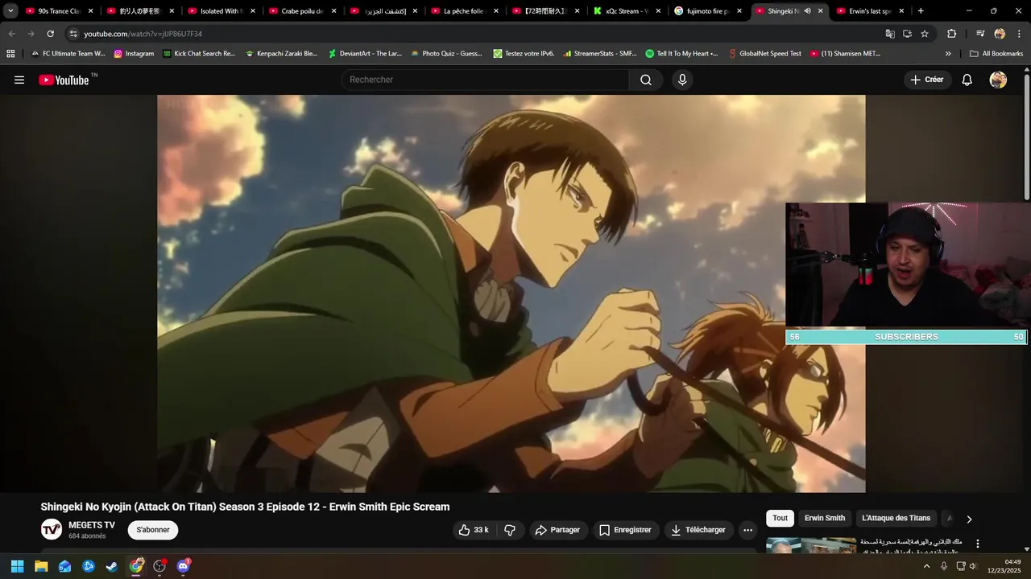Open three-dot menu of suggested video
The image size is (1031, 579).
978,544
